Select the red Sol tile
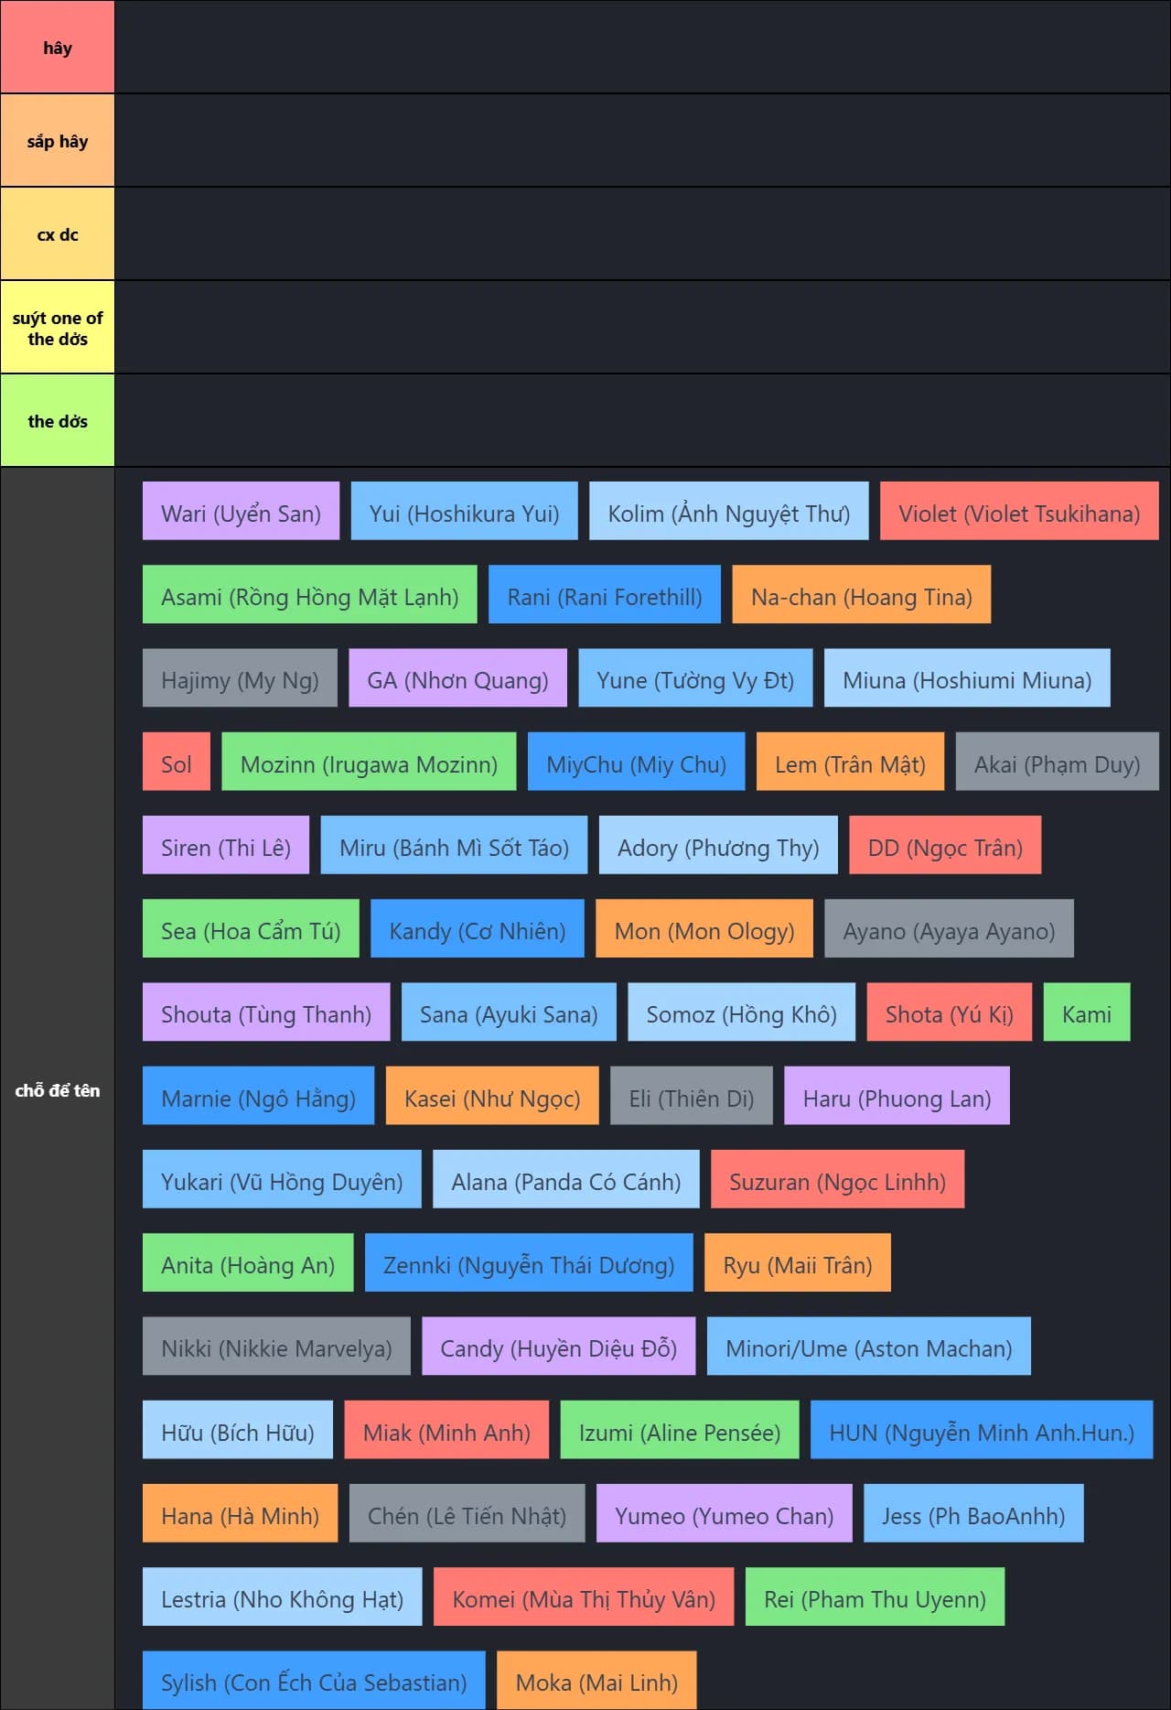This screenshot has height=1710, width=1171. [176, 763]
